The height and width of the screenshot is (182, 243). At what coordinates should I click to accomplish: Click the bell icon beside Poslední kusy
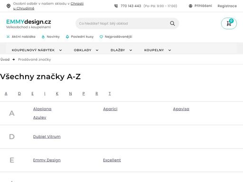[67, 36]
